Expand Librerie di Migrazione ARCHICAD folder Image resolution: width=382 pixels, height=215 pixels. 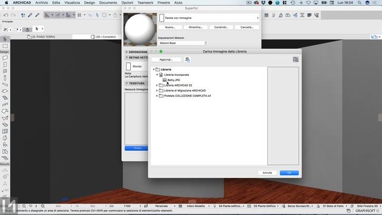(157, 90)
